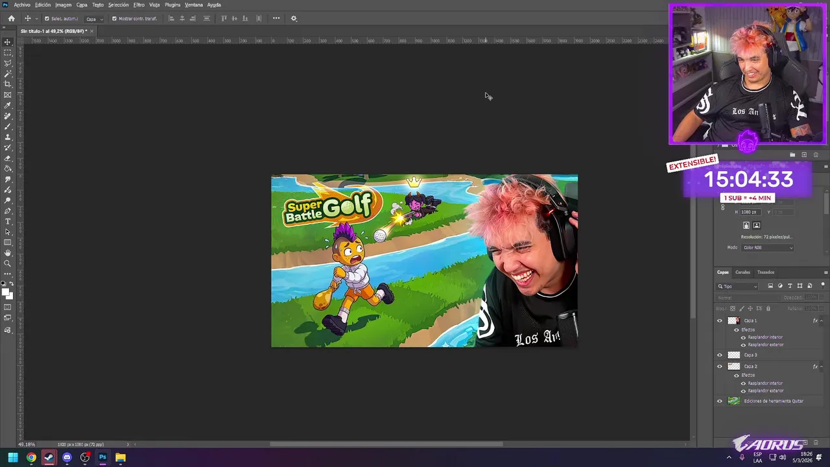
Task: Hide the Ediciones de herramienta Quitar layer
Action: [x=719, y=401]
